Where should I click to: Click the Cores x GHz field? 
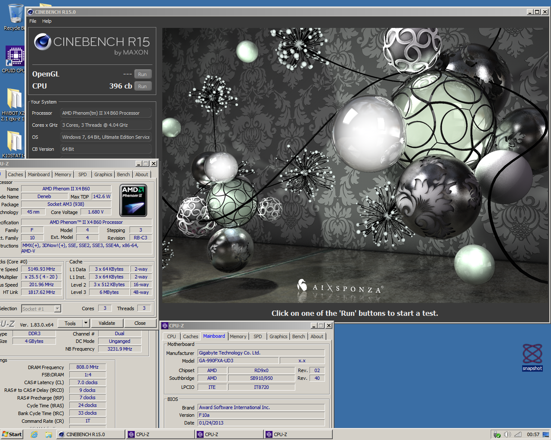coord(106,125)
